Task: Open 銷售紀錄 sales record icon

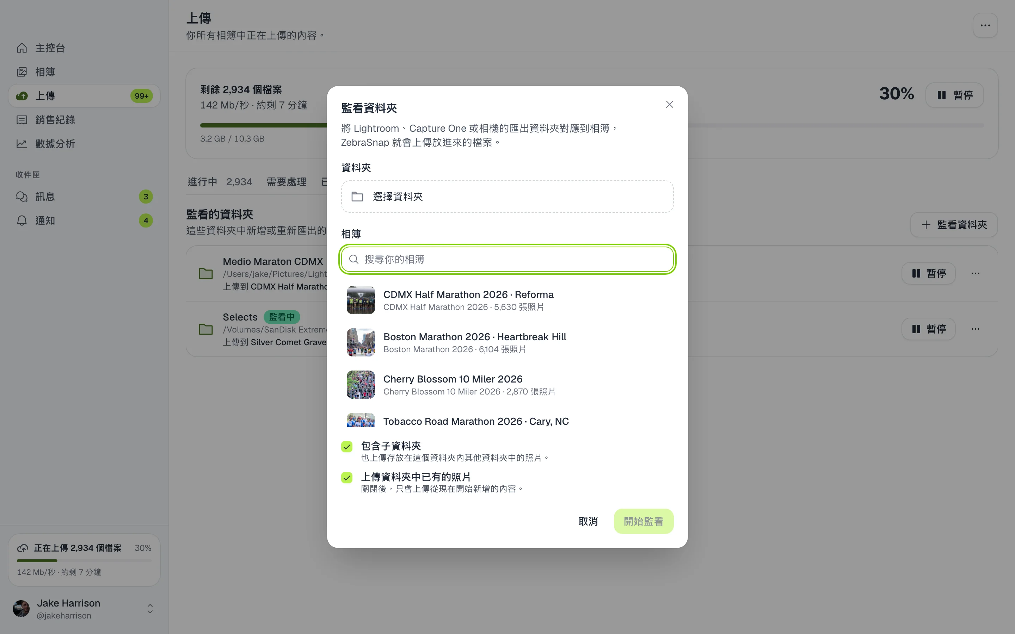Action: coord(22,120)
